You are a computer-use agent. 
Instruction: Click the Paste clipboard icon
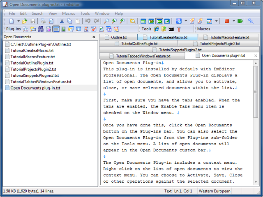click(x=78, y=21)
